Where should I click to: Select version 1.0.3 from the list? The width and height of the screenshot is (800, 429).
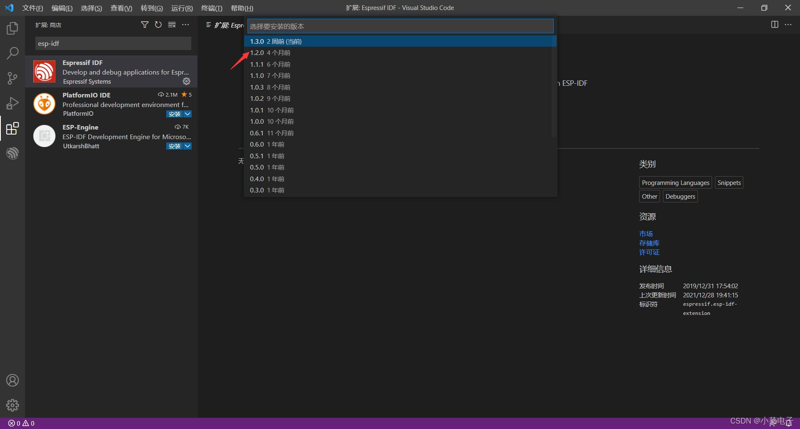(400, 87)
